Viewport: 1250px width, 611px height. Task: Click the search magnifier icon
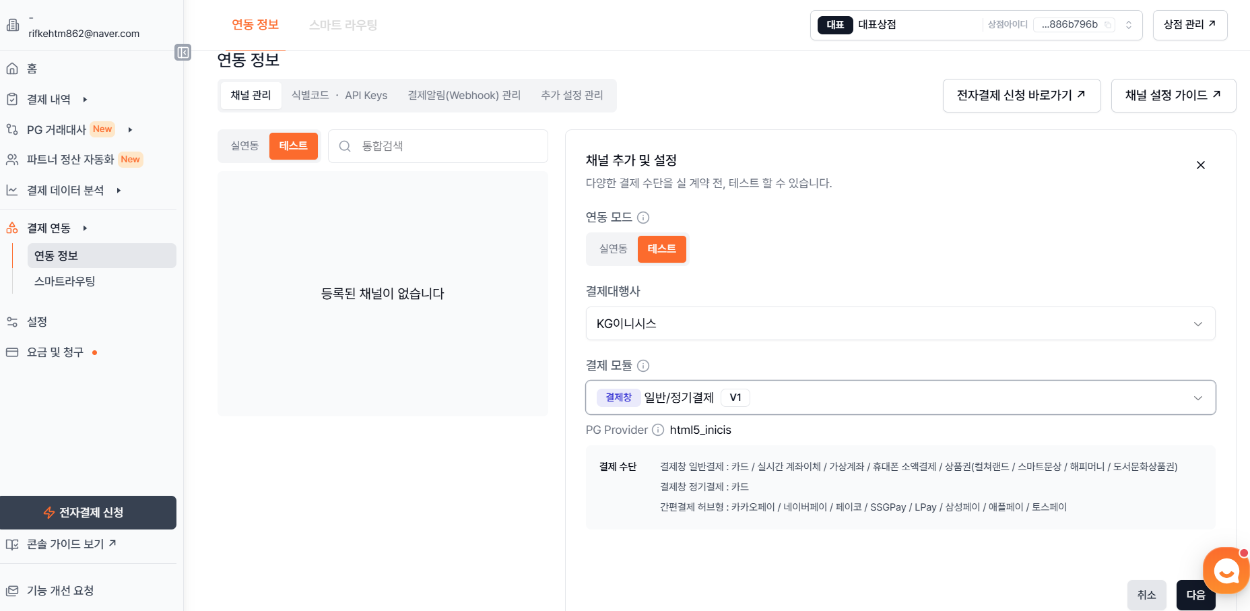tap(345, 146)
